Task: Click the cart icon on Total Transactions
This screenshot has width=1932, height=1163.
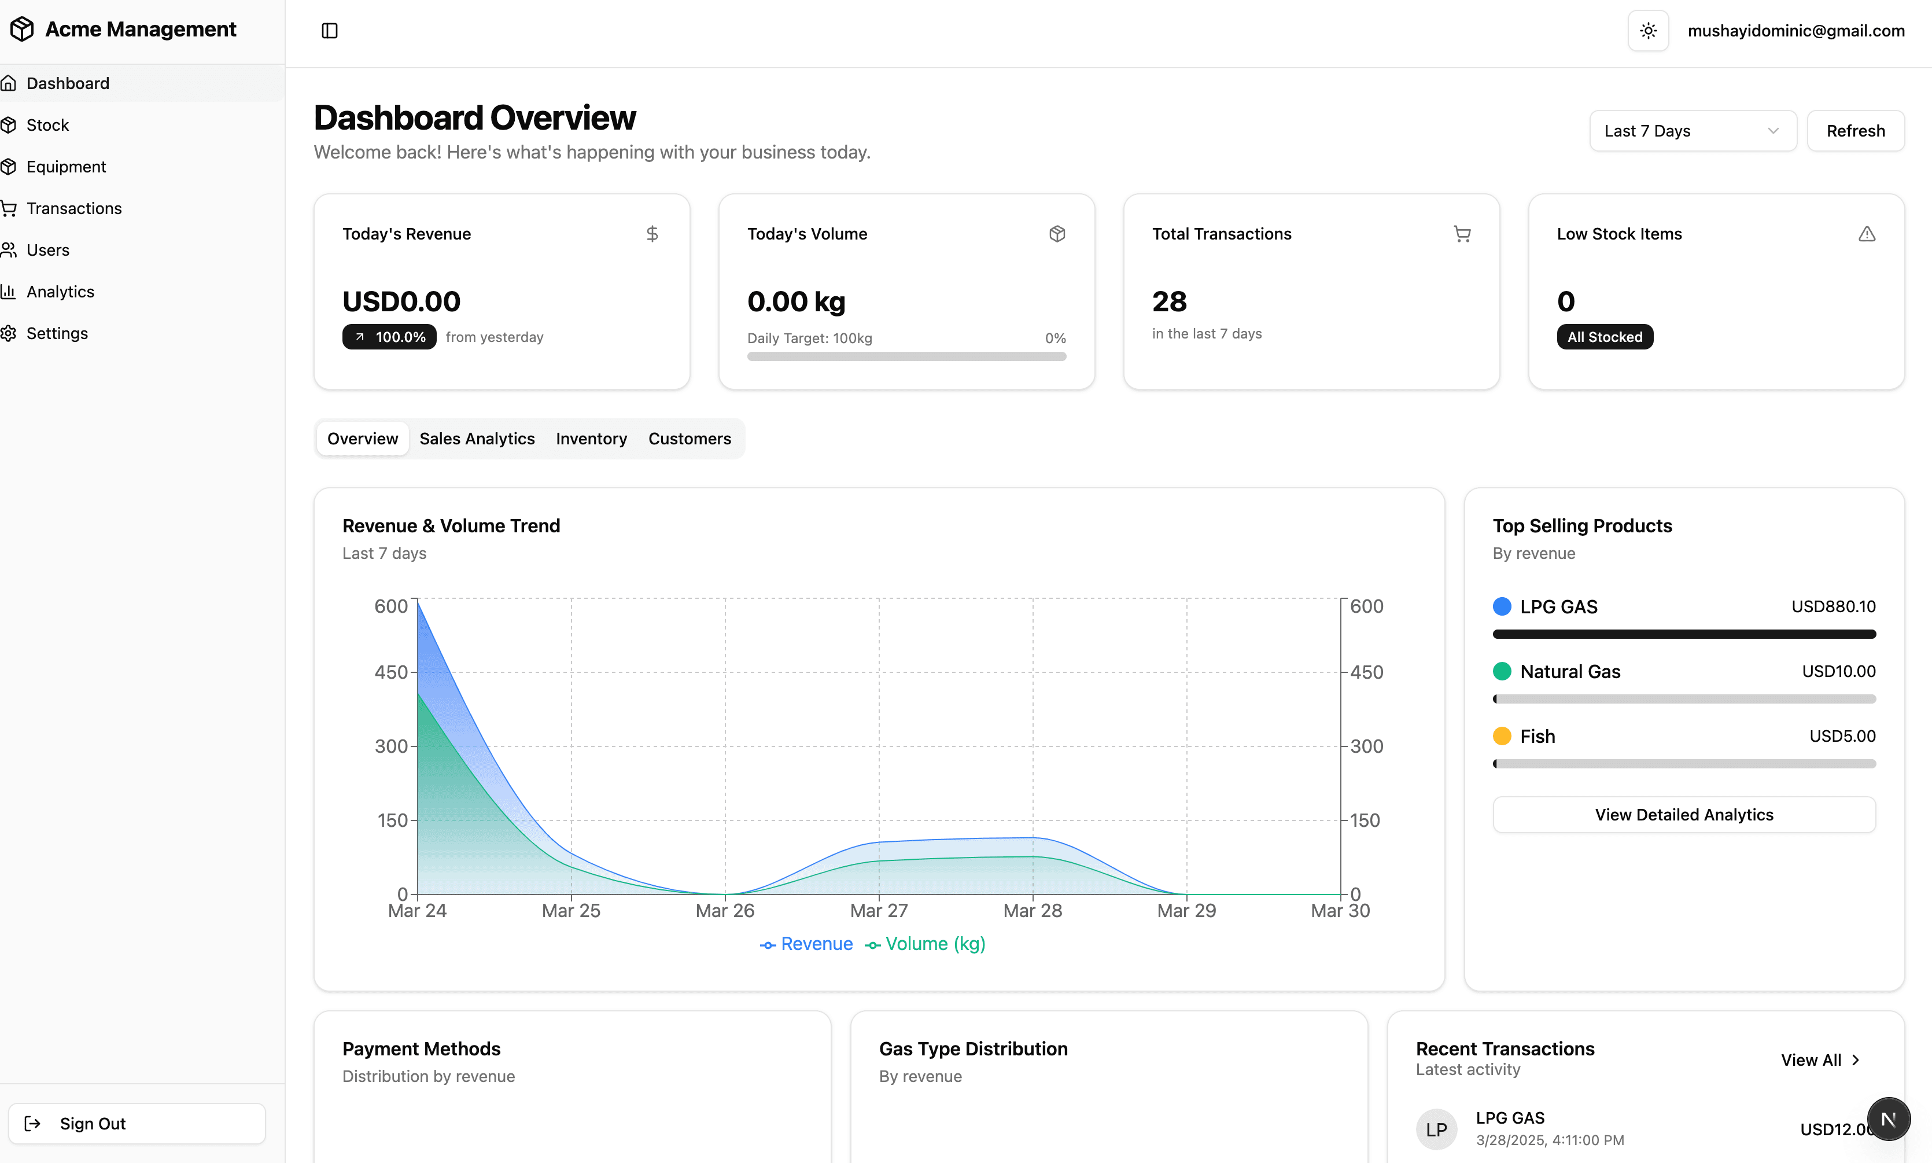Action: pyautogui.click(x=1462, y=234)
